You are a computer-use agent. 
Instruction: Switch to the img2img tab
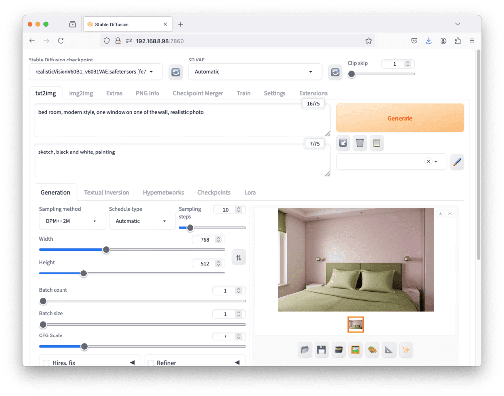tap(80, 93)
